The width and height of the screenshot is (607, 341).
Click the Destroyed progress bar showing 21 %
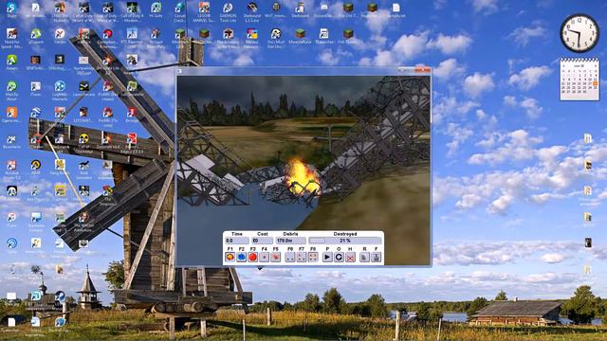(345, 241)
